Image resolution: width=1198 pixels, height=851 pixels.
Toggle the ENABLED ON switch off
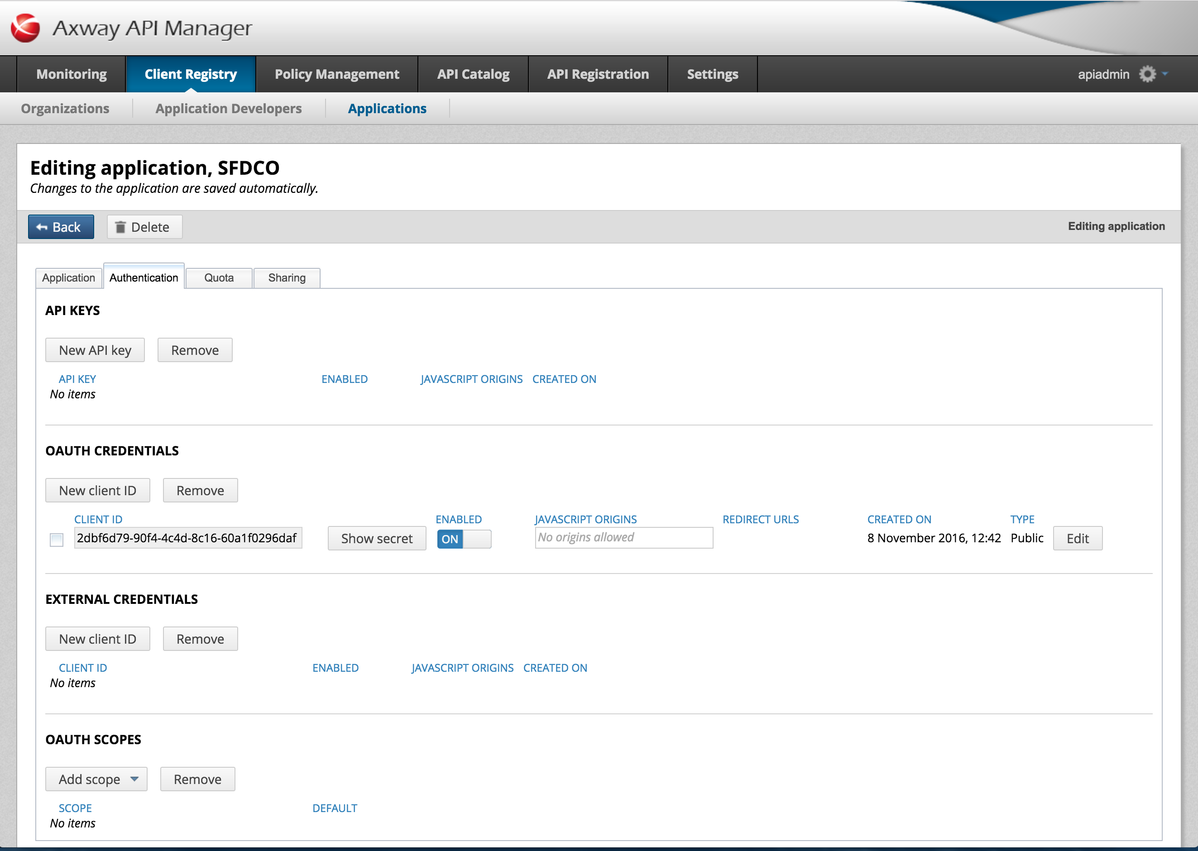tap(464, 539)
